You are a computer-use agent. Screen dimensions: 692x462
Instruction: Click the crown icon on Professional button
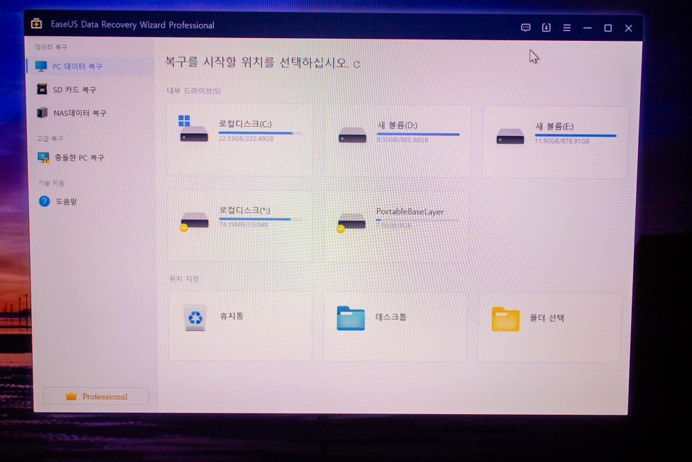pyautogui.click(x=71, y=396)
